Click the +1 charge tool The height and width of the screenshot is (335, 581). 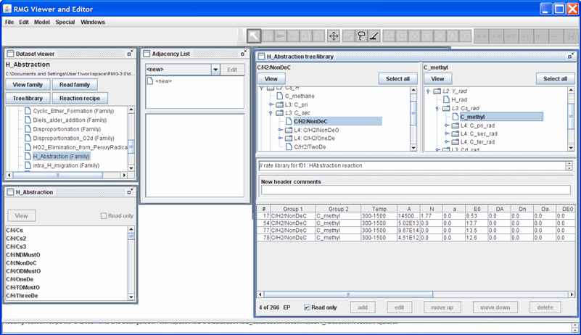click(305, 36)
